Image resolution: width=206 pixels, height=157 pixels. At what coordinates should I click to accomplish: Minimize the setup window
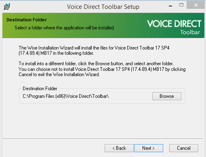(x=170, y=6)
